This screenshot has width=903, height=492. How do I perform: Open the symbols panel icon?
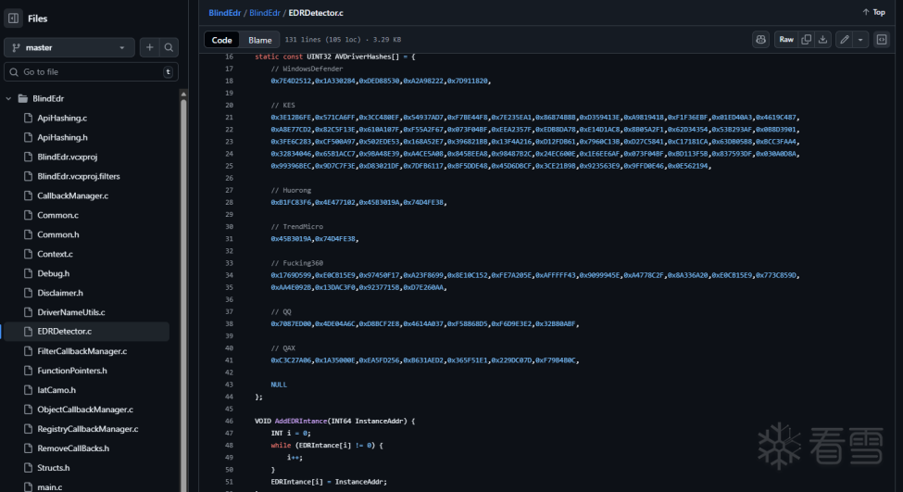882,39
